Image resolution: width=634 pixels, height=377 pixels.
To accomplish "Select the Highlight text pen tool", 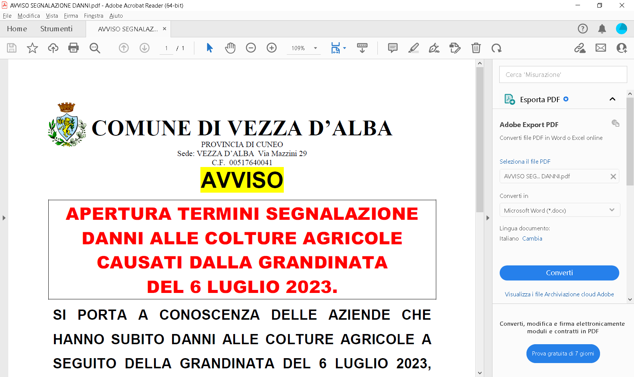I will point(414,48).
